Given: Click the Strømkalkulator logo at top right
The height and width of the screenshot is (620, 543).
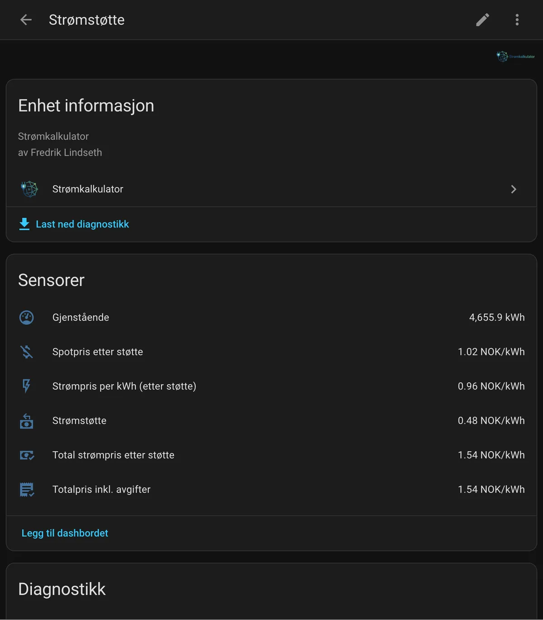Looking at the screenshot, I should point(515,57).
